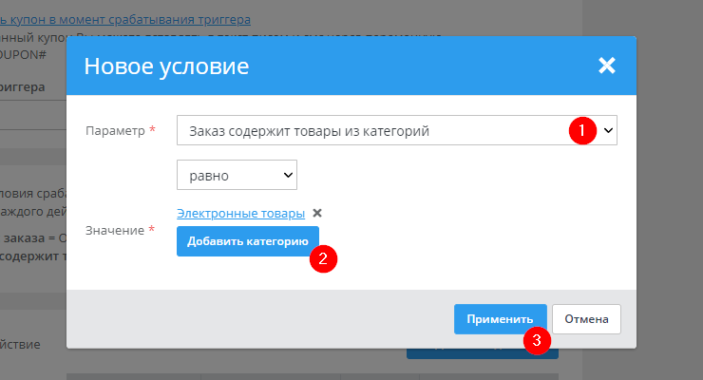Click Применить to apply the condition
The width and height of the screenshot is (703, 380).
500,319
